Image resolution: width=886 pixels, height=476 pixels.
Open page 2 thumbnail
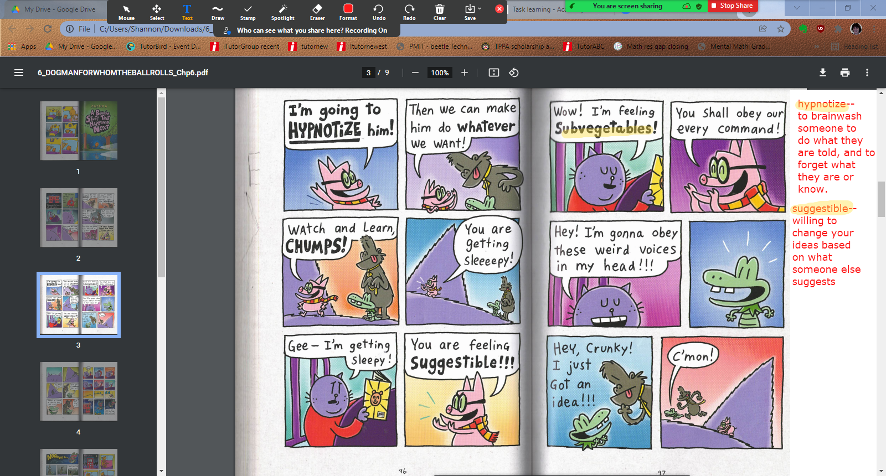point(79,218)
